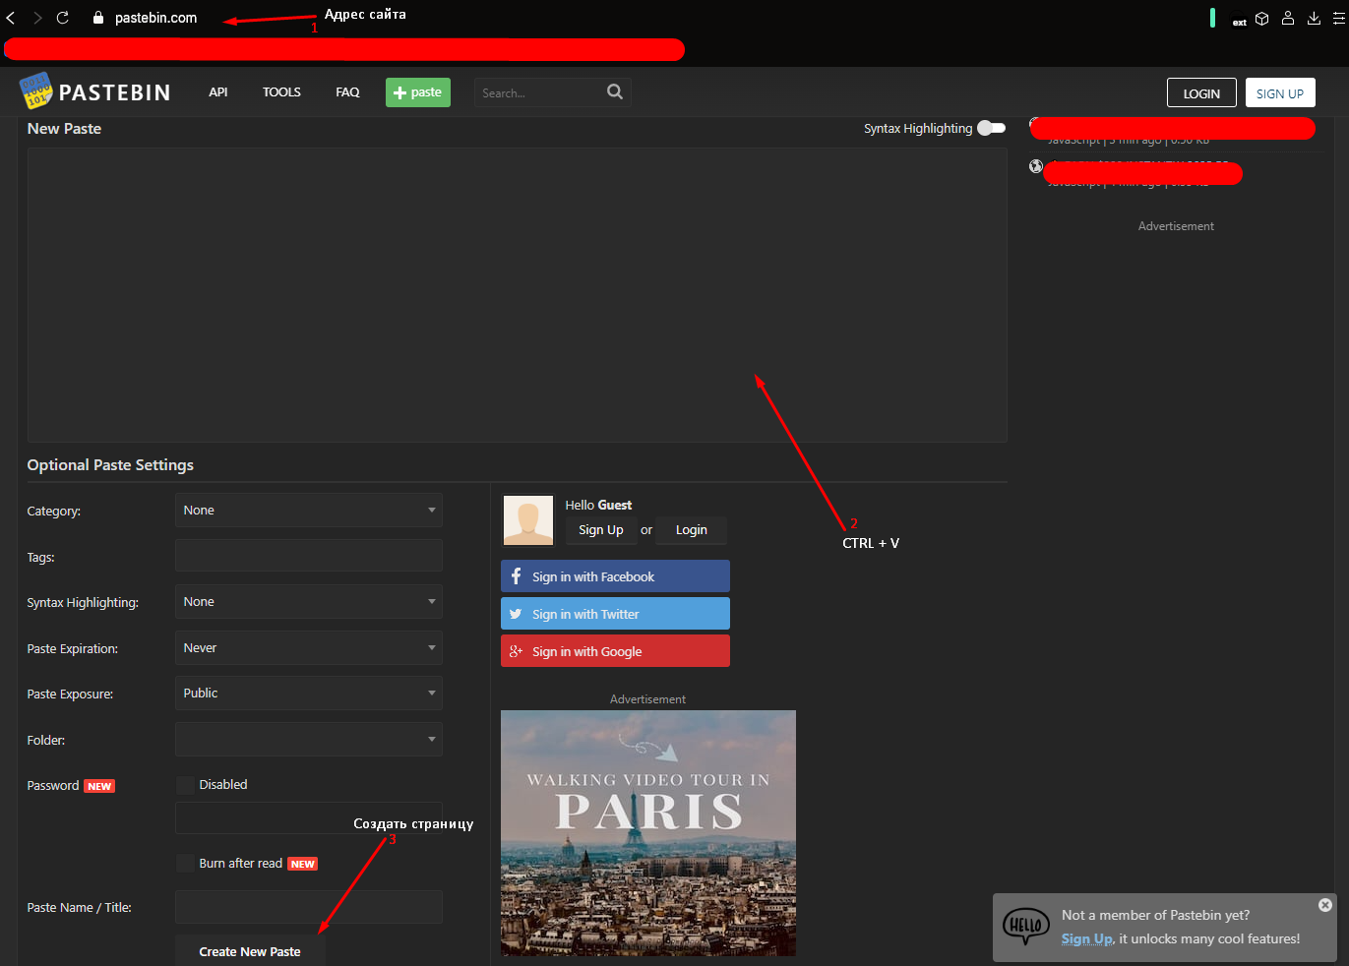
Task: Toggle the Syntax Highlighting switch
Action: 992,128
